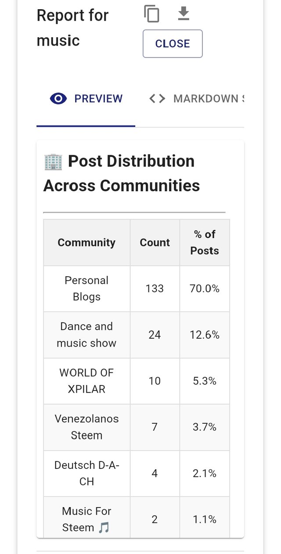This screenshot has width=281, height=554.
Task: Click the code brackets icon
Action: (157, 99)
